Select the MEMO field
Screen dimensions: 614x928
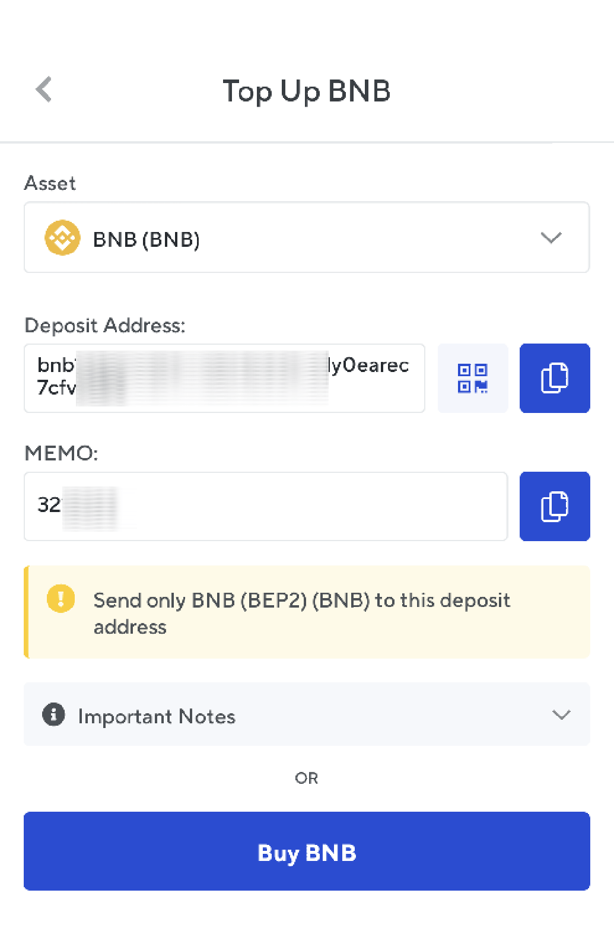(266, 506)
